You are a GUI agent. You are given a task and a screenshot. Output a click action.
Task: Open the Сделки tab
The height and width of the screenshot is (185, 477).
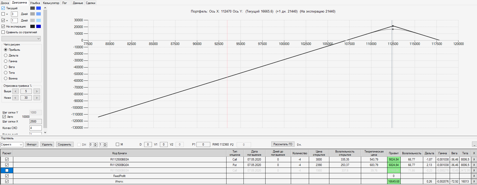click(91, 3)
